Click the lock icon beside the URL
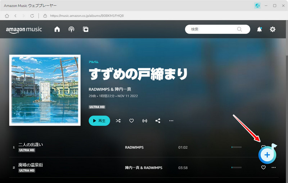 (x=45, y=16)
